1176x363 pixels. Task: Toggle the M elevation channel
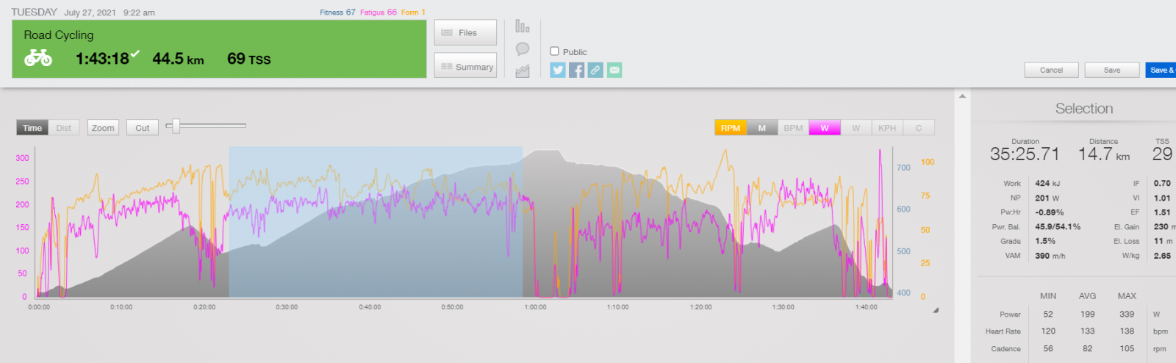click(762, 128)
